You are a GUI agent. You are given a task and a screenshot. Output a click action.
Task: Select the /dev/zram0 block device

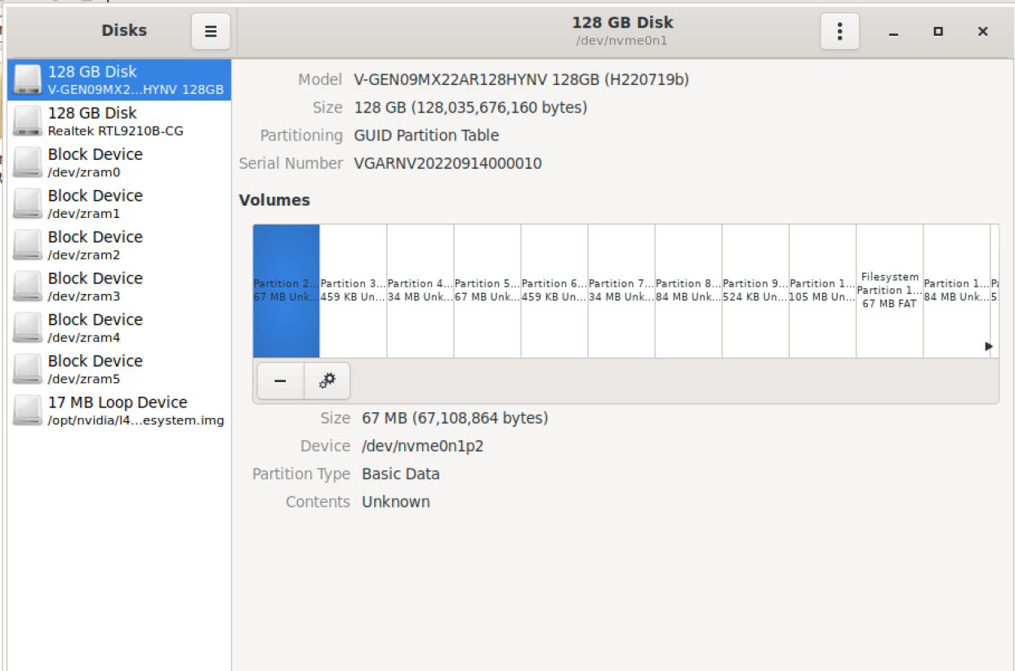point(119,162)
